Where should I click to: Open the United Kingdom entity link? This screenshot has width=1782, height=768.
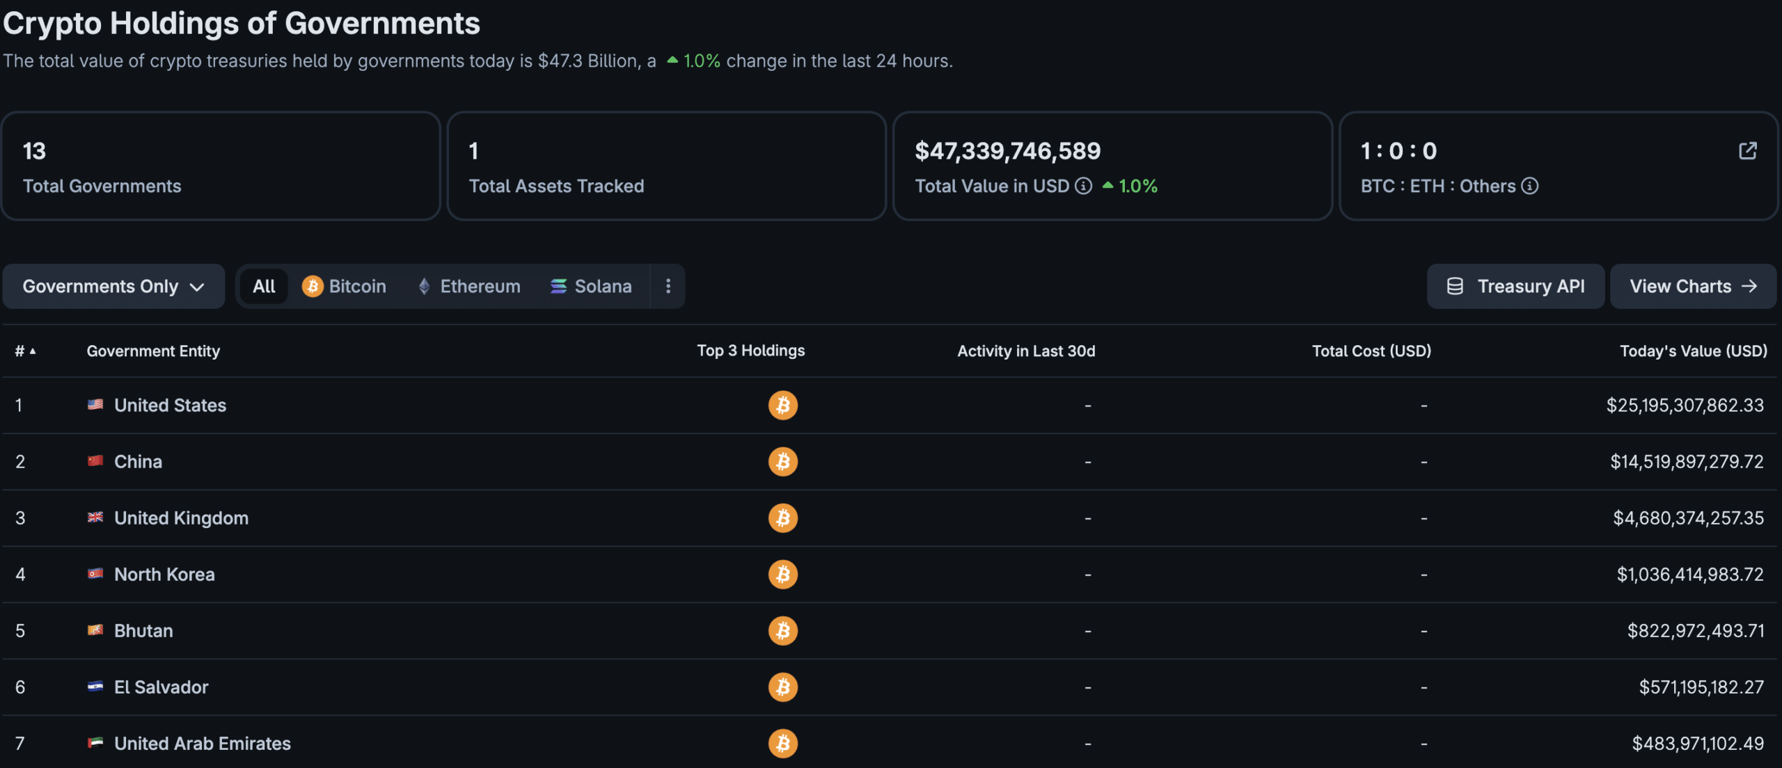[x=181, y=518]
